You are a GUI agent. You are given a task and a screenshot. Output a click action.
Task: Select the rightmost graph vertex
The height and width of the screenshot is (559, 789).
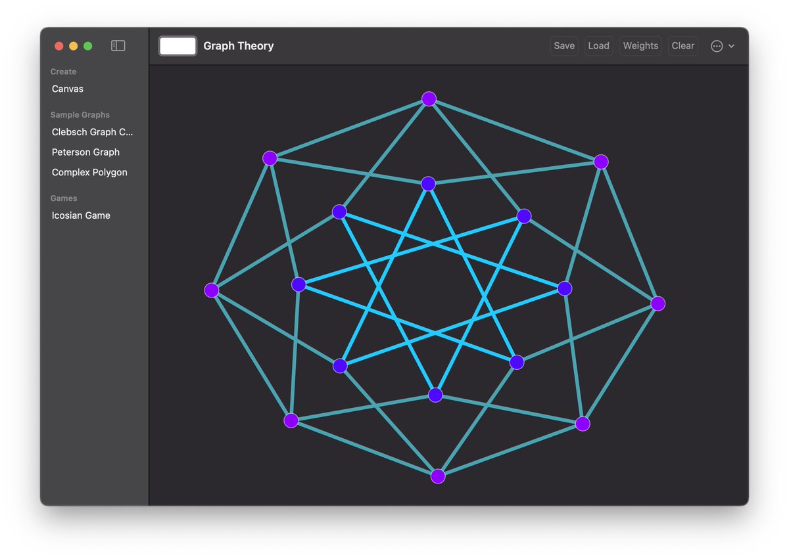coord(659,303)
